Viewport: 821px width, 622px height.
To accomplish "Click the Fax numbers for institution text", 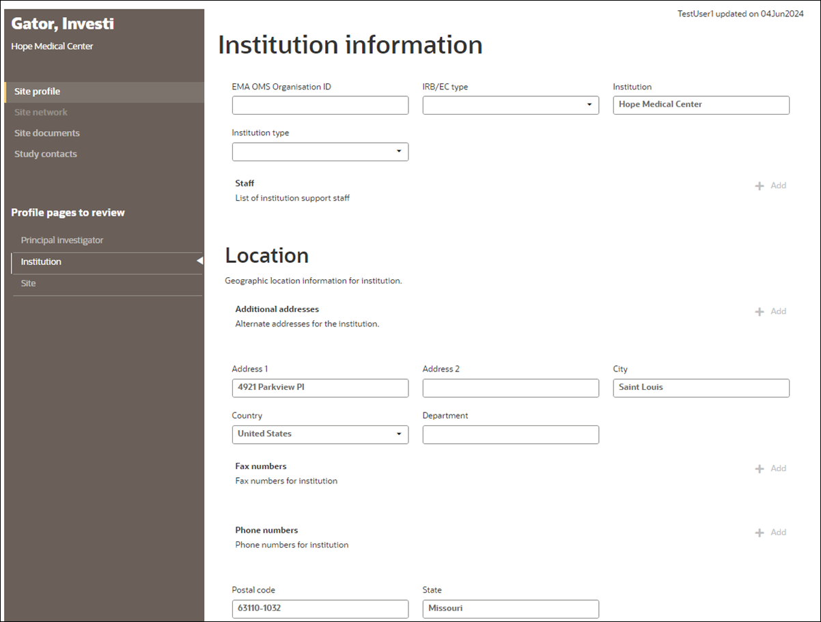I will (286, 481).
